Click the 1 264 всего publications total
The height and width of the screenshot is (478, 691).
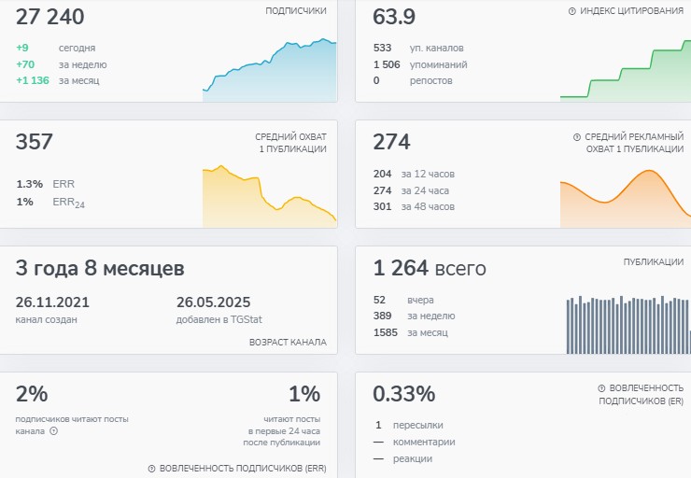(430, 268)
